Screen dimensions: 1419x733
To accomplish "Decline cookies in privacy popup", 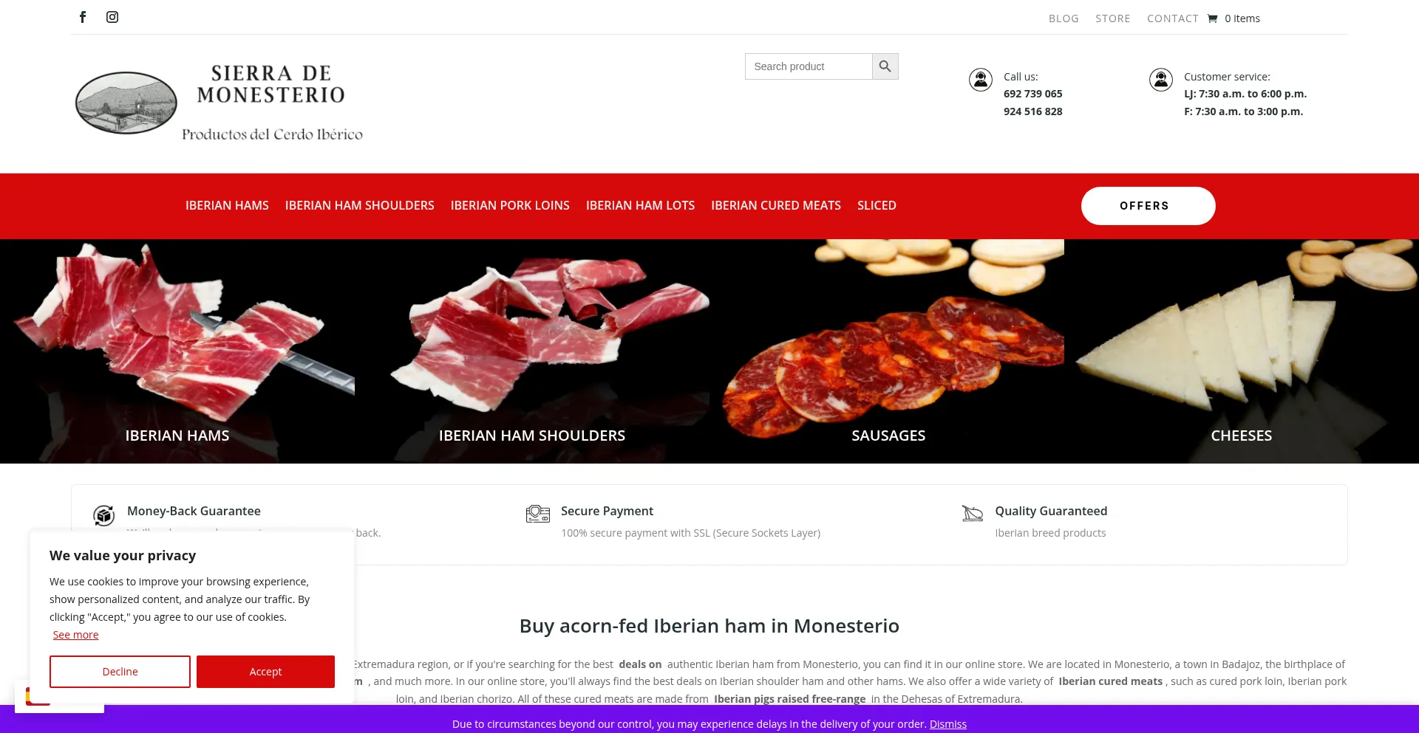I will point(120,672).
